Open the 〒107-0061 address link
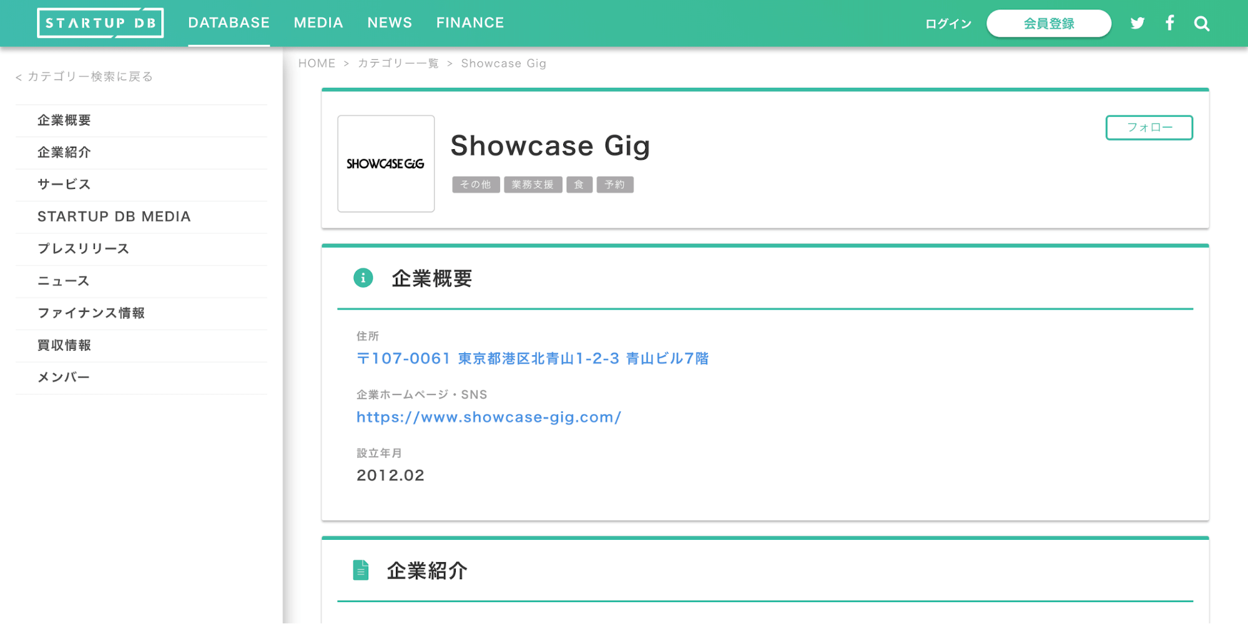 coord(533,359)
